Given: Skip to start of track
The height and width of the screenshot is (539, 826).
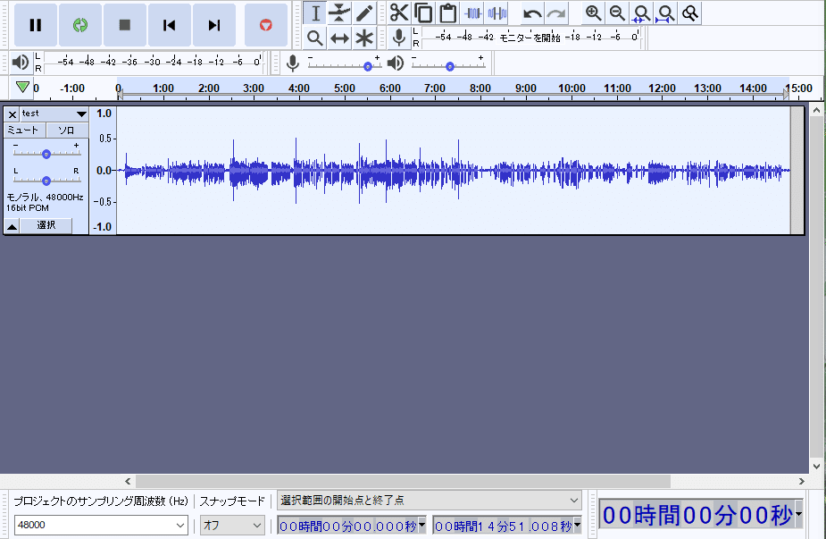Looking at the screenshot, I should click(x=169, y=25).
